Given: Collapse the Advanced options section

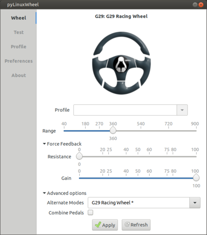Looking at the screenshot, I should point(65,193).
